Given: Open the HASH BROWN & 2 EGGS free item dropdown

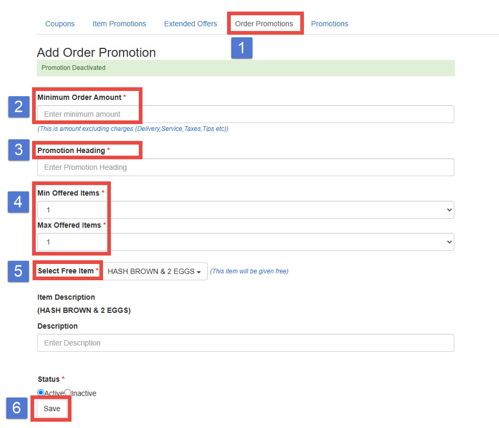Looking at the screenshot, I should click(x=155, y=271).
